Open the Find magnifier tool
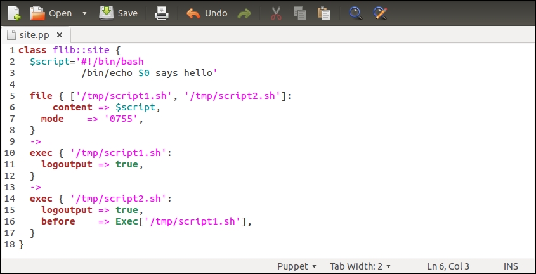This screenshot has height=274, width=536. [x=355, y=13]
